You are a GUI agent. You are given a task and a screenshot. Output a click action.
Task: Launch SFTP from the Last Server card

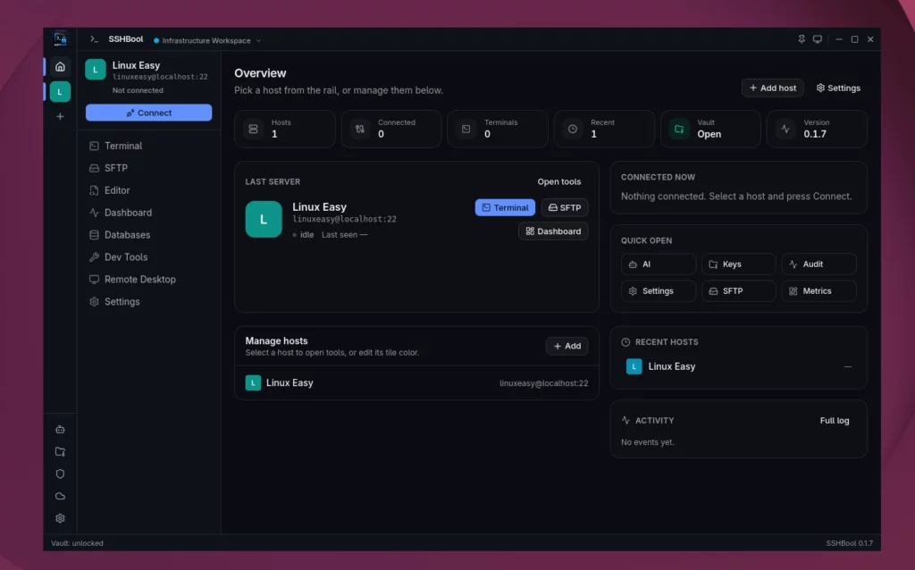click(565, 207)
